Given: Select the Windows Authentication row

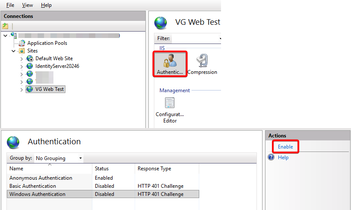Looking at the screenshot, I should click(x=38, y=194).
